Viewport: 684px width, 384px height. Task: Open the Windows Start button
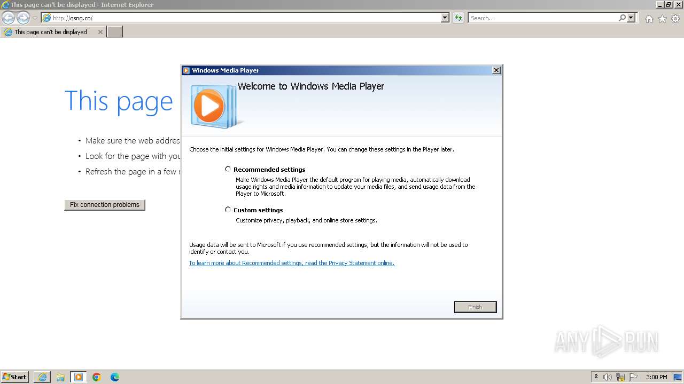point(15,377)
